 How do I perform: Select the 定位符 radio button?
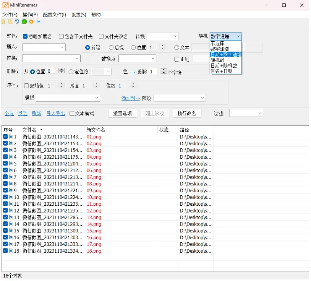pos(71,71)
